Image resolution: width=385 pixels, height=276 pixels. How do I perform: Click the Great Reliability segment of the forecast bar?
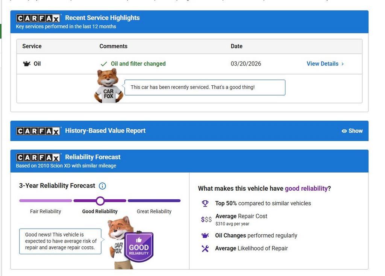[x=154, y=201]
